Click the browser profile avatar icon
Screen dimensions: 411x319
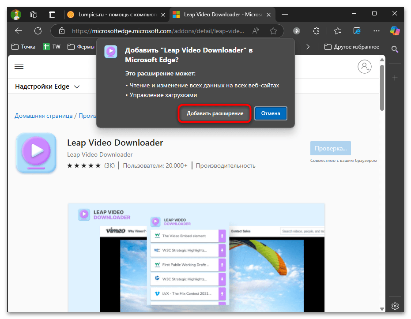(16, 15)
